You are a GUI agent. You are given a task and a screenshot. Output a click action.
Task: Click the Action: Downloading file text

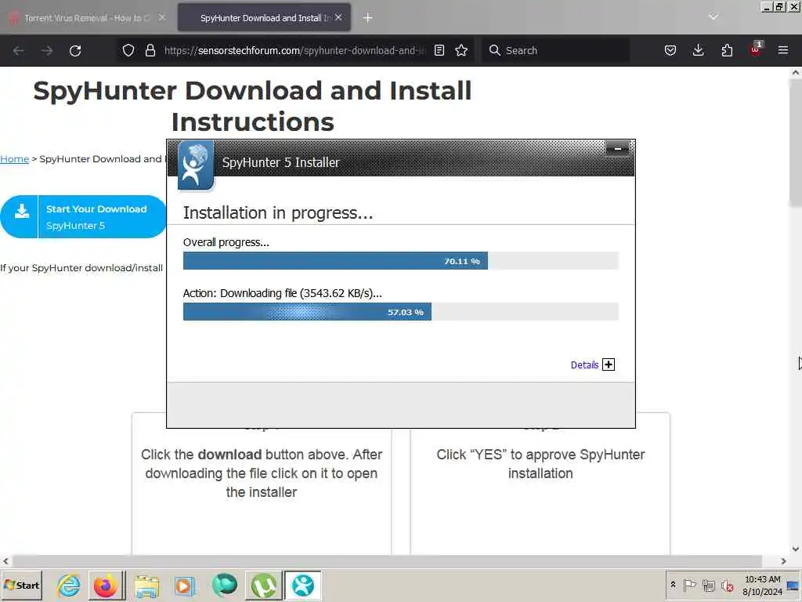click(x=282, y=293)
